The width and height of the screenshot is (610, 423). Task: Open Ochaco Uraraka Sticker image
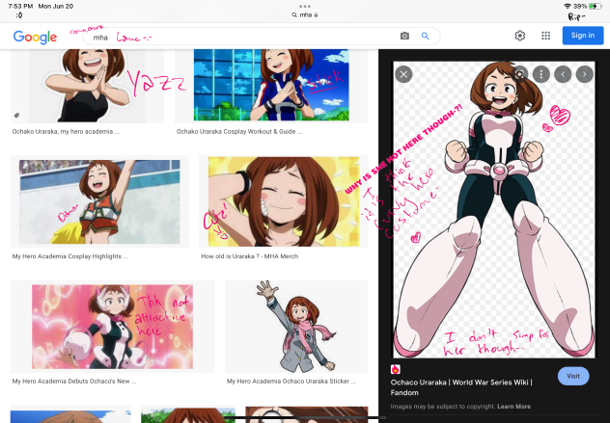tap(296, 327)
